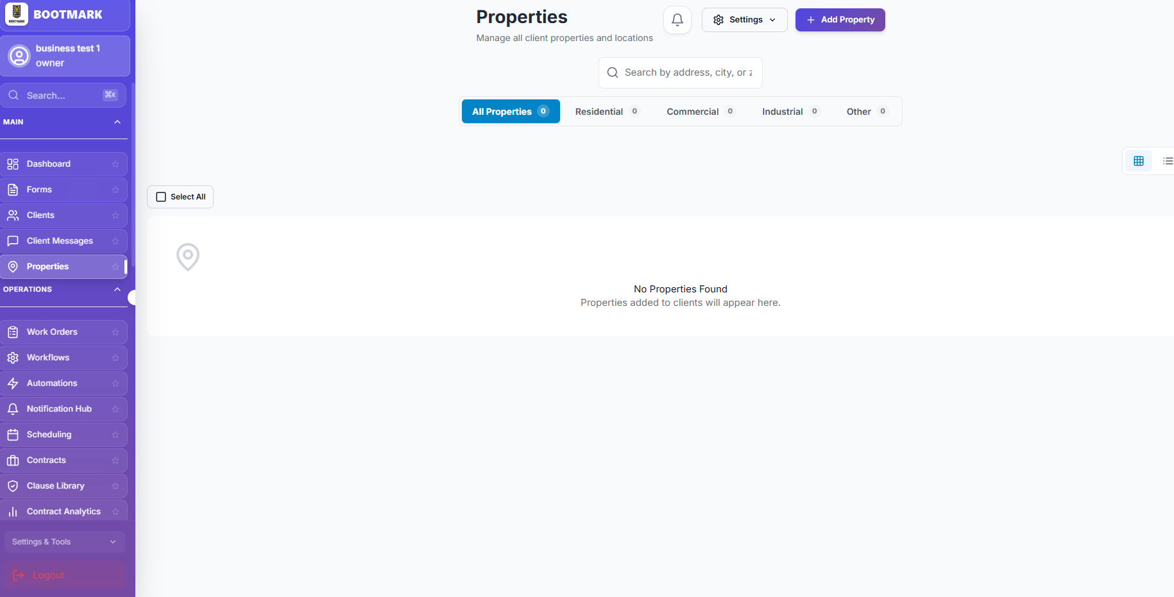Open Contract Analytics page

click(64, 511)
